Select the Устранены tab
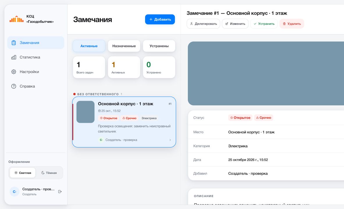Image resolution: width=344 pixels, height=209 pixels. click(159, 46)
